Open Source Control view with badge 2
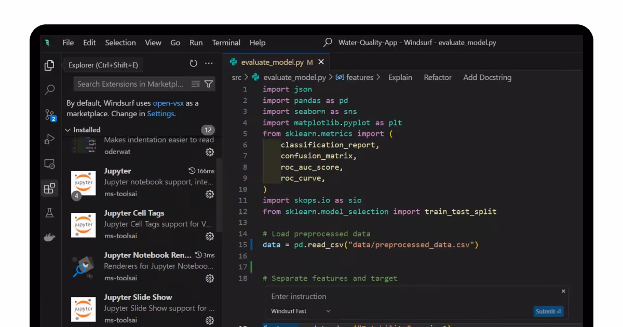 click(x=49, y=115)
